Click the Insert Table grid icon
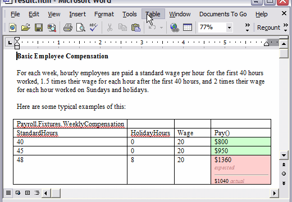This screenshot has width=292, height=202. 188,27
